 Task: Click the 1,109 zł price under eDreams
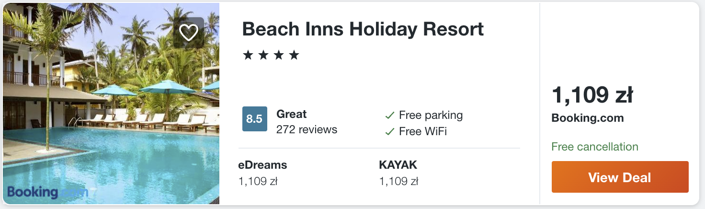tap(258, 181)
